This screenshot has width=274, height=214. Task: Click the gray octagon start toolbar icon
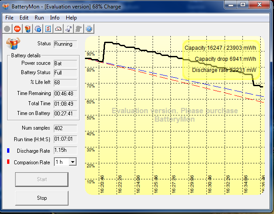[x=7, y=29]
